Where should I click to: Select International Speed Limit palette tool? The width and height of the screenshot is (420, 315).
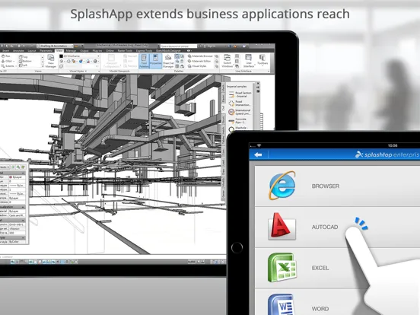240,112
